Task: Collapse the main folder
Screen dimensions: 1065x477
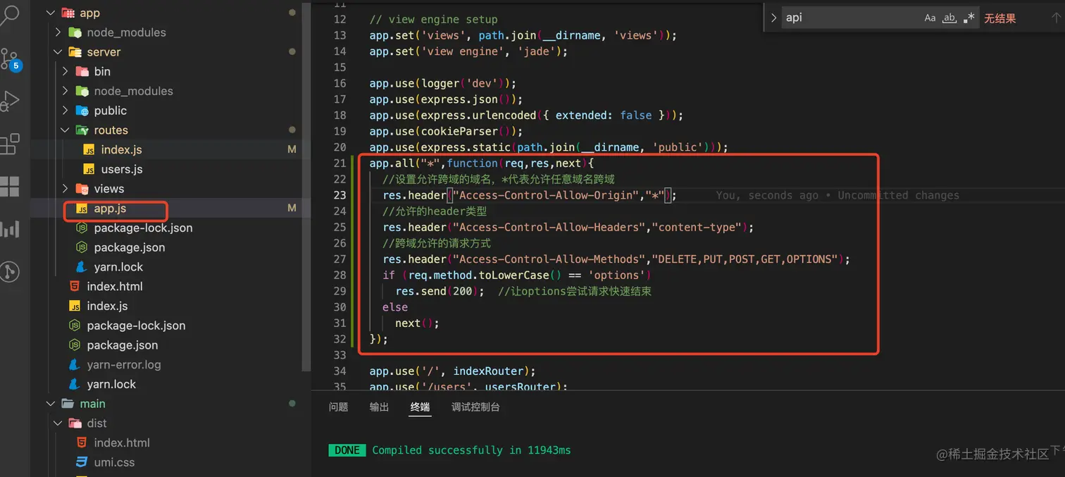Action: point(50,404)
